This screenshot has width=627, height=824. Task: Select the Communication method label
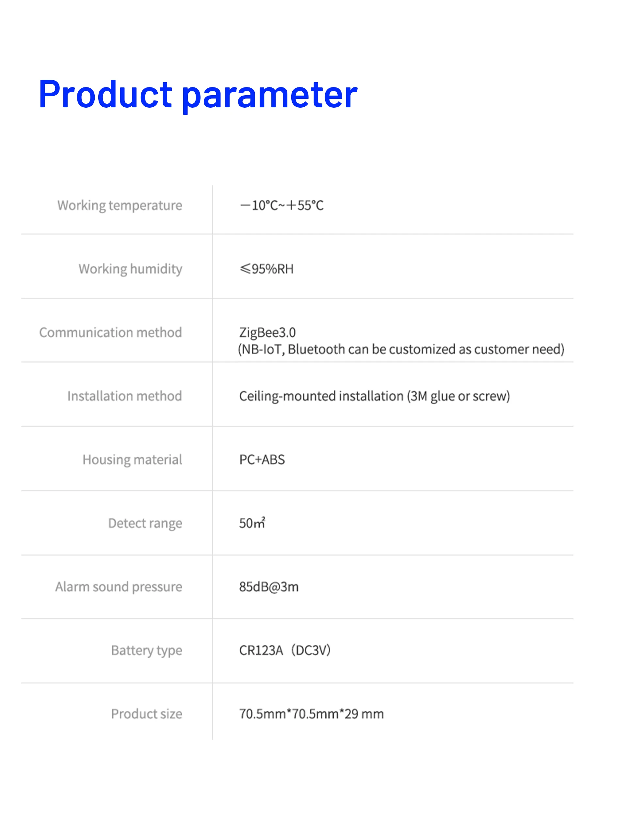(x=110, y=332)
